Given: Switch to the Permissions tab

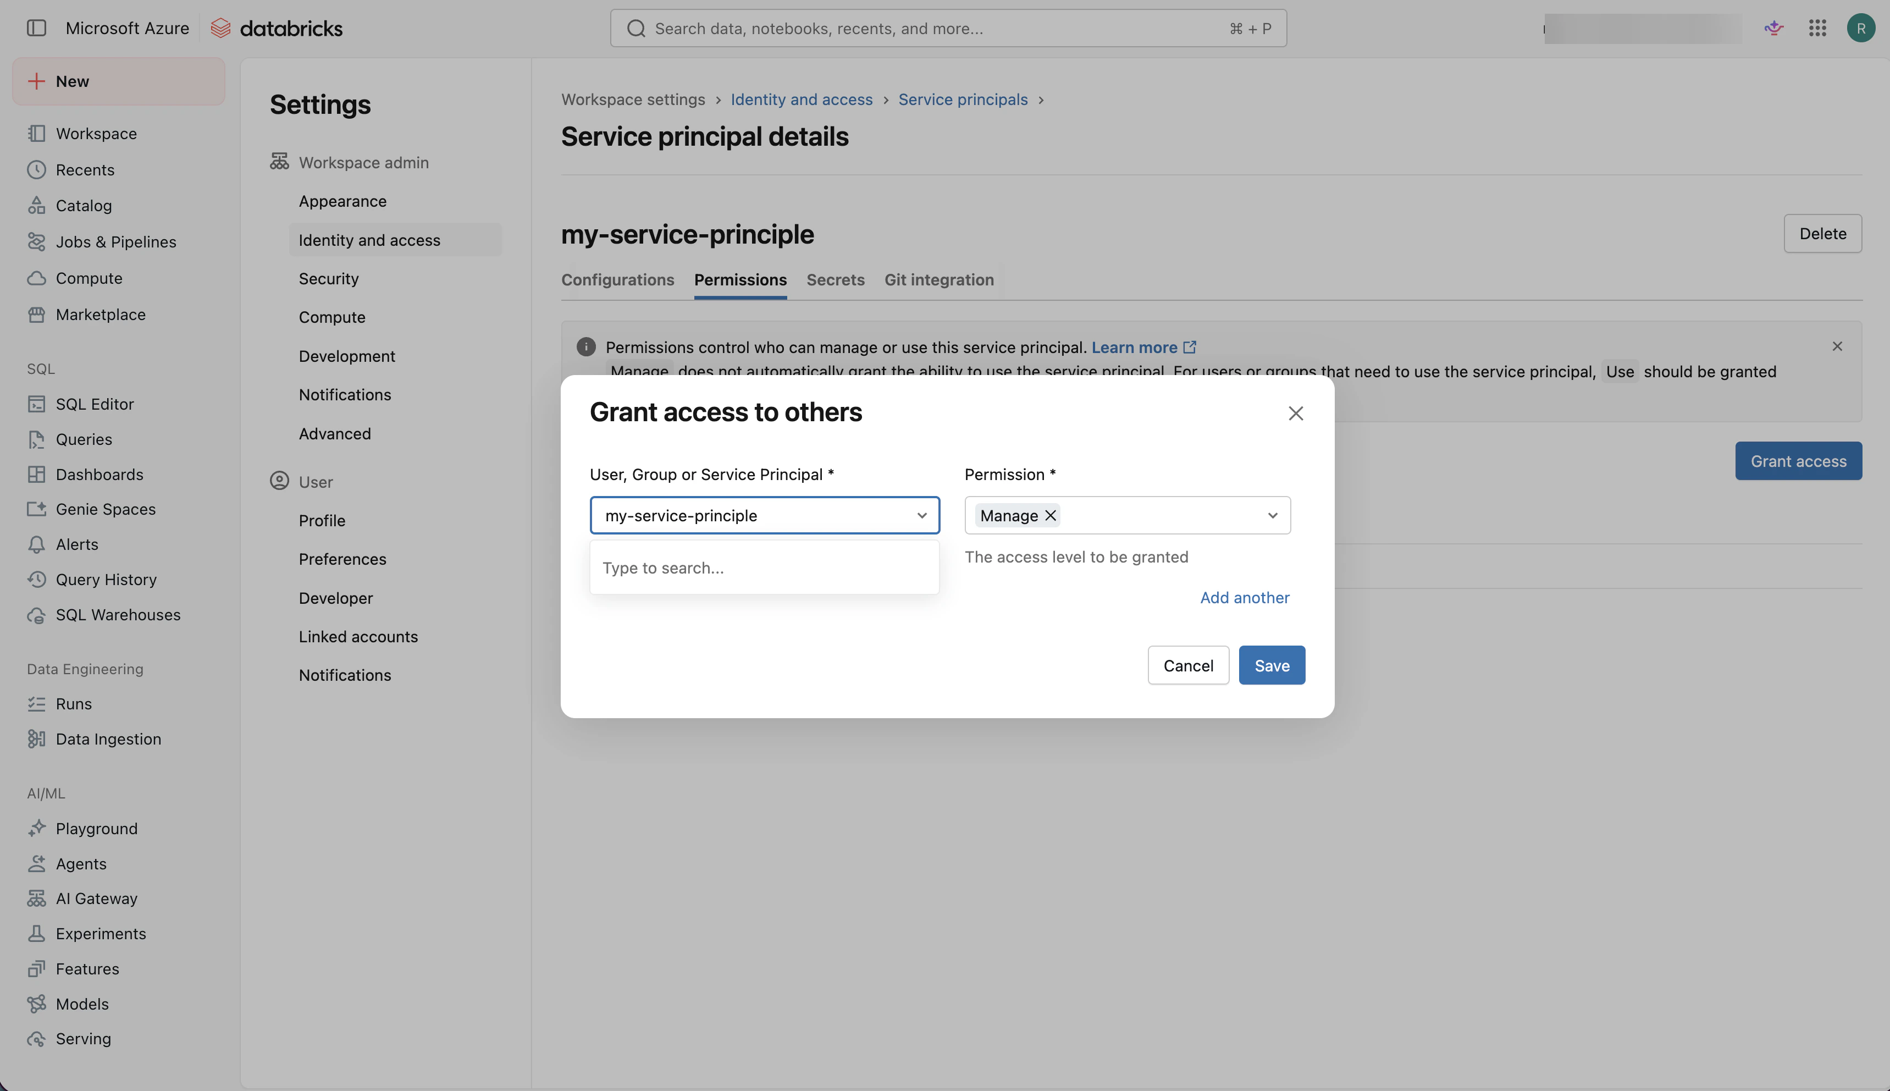Looking at the screenshot, I should [x=740, y=279].
